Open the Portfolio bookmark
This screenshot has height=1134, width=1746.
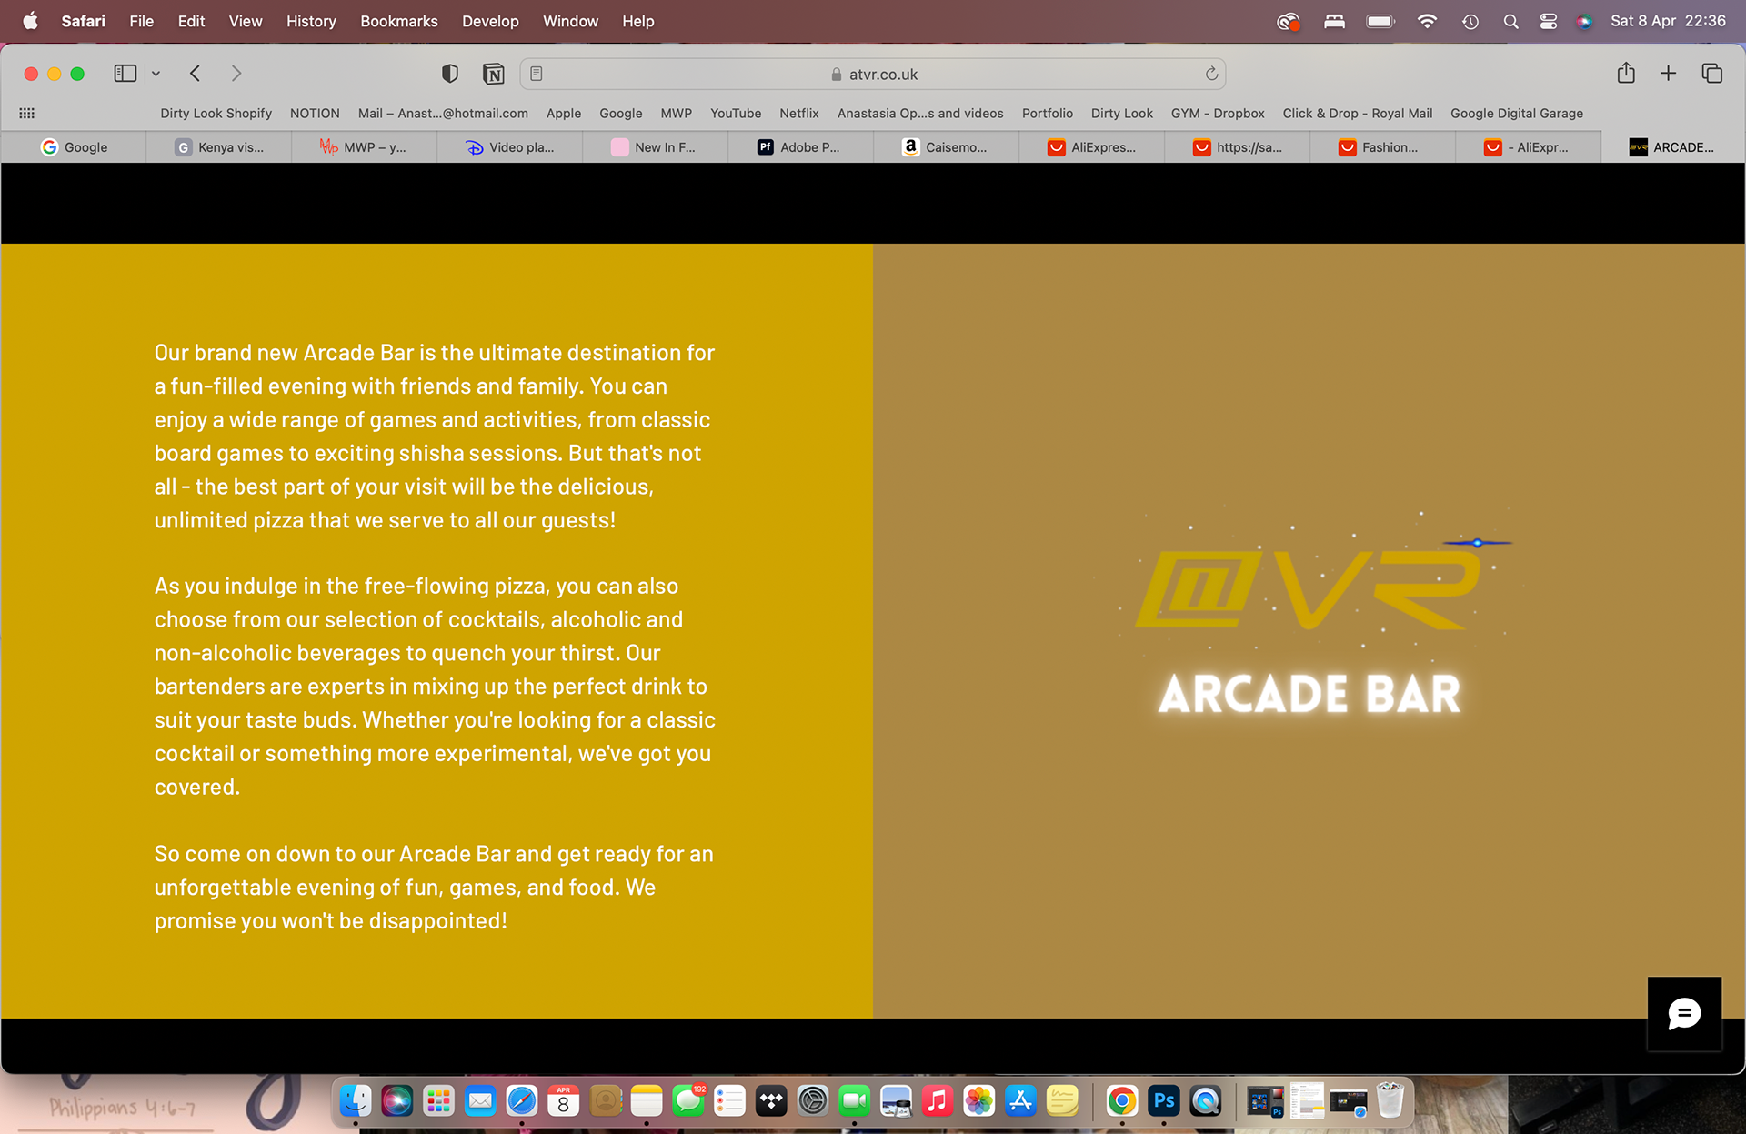pos(1047,113)
